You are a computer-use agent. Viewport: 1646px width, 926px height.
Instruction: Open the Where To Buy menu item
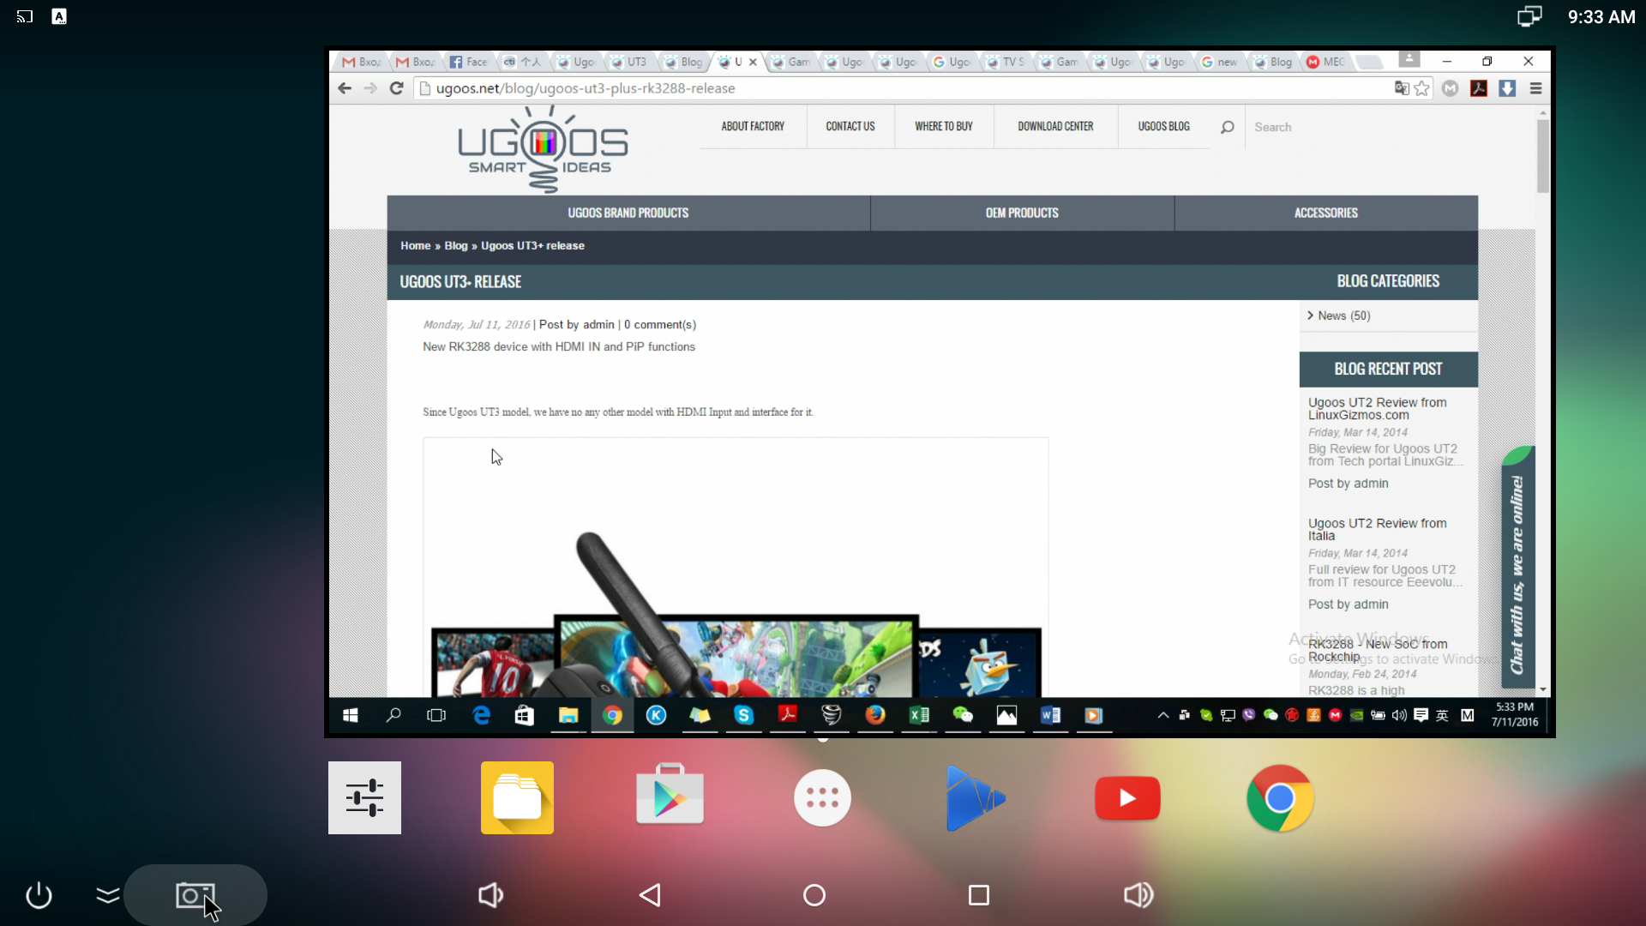[x=944, y=126]
